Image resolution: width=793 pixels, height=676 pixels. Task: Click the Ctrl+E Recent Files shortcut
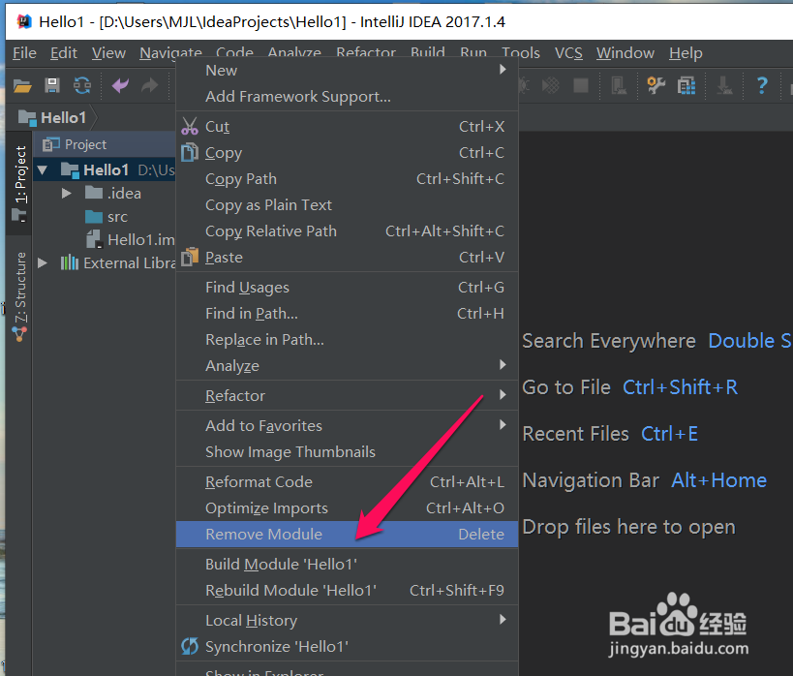coord(670,434)
